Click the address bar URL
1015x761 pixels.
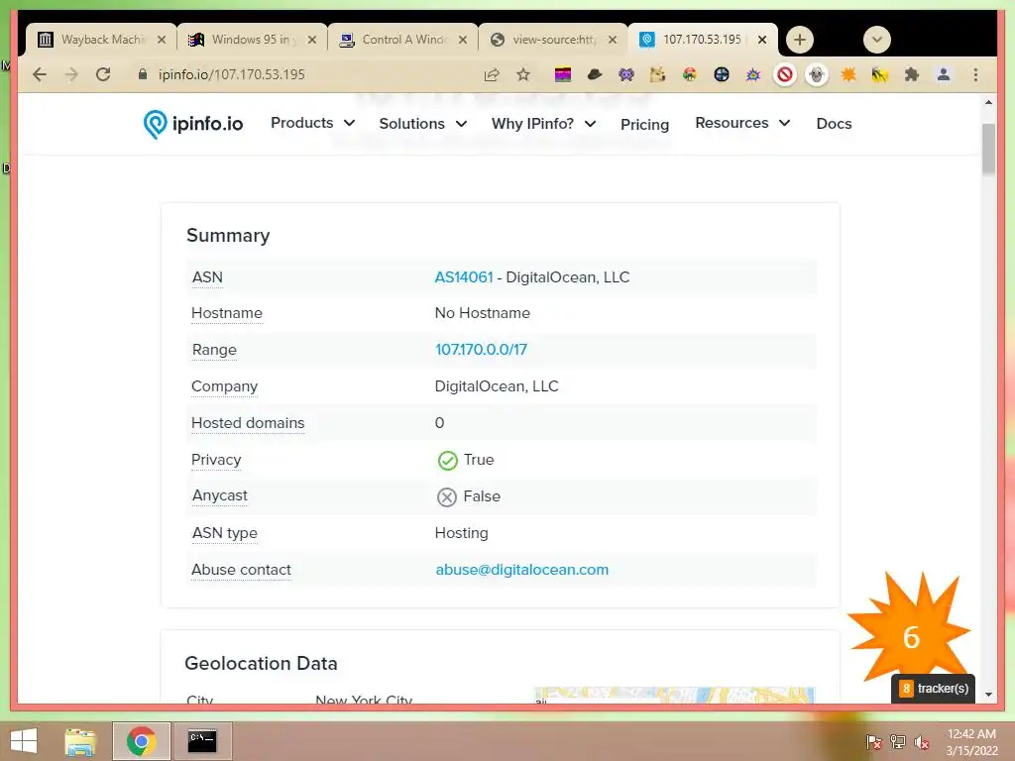coord(232,74)
